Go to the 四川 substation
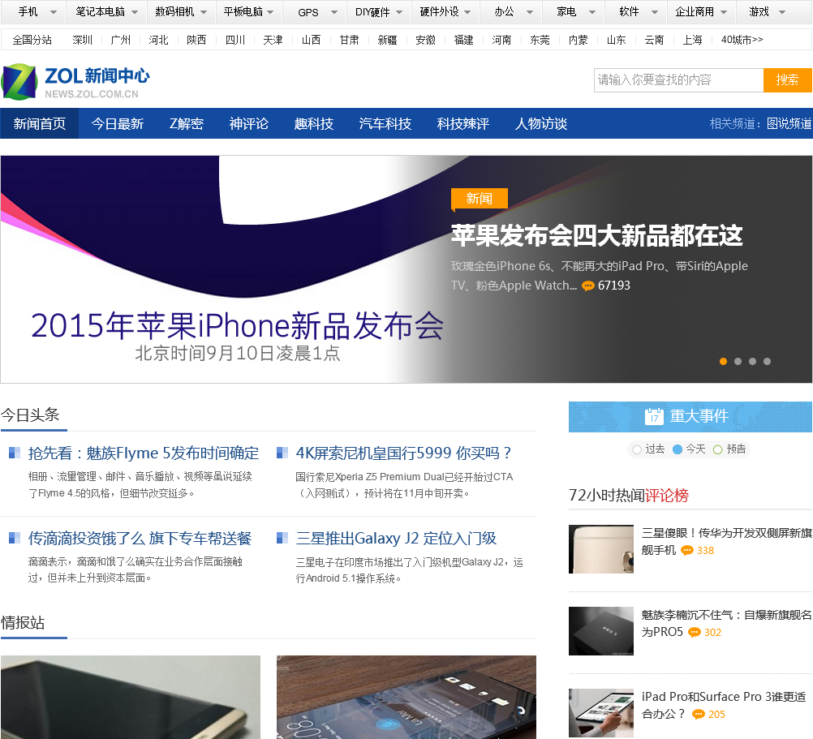The width and height of the screenshot is (813, 739). coord(234,40)
